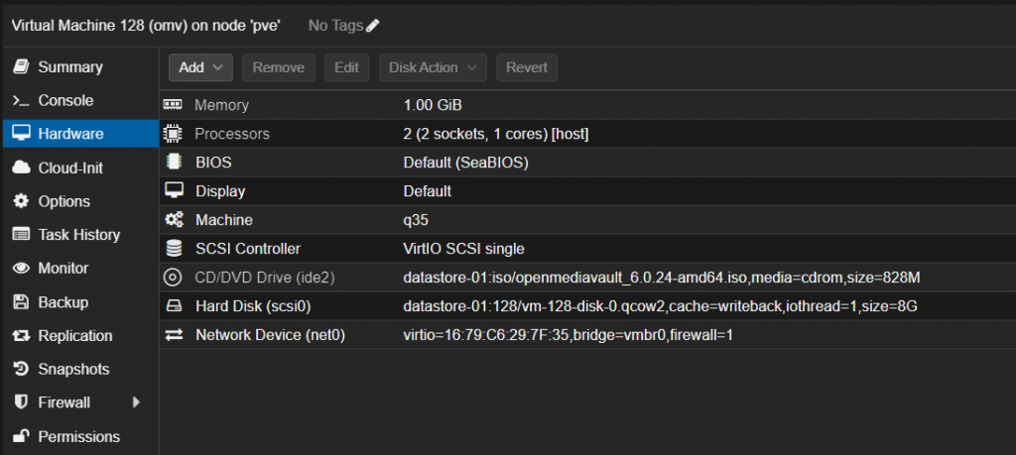
Task: Click the SCSI Controller database icon
Action: [x=174, y=249]
